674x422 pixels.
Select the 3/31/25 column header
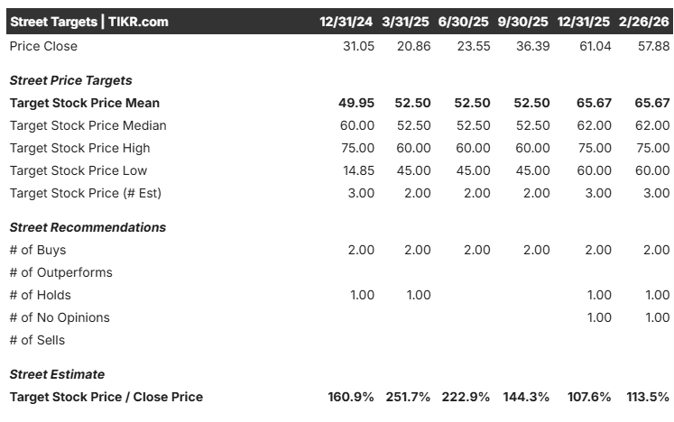click(x=407, y=22)
